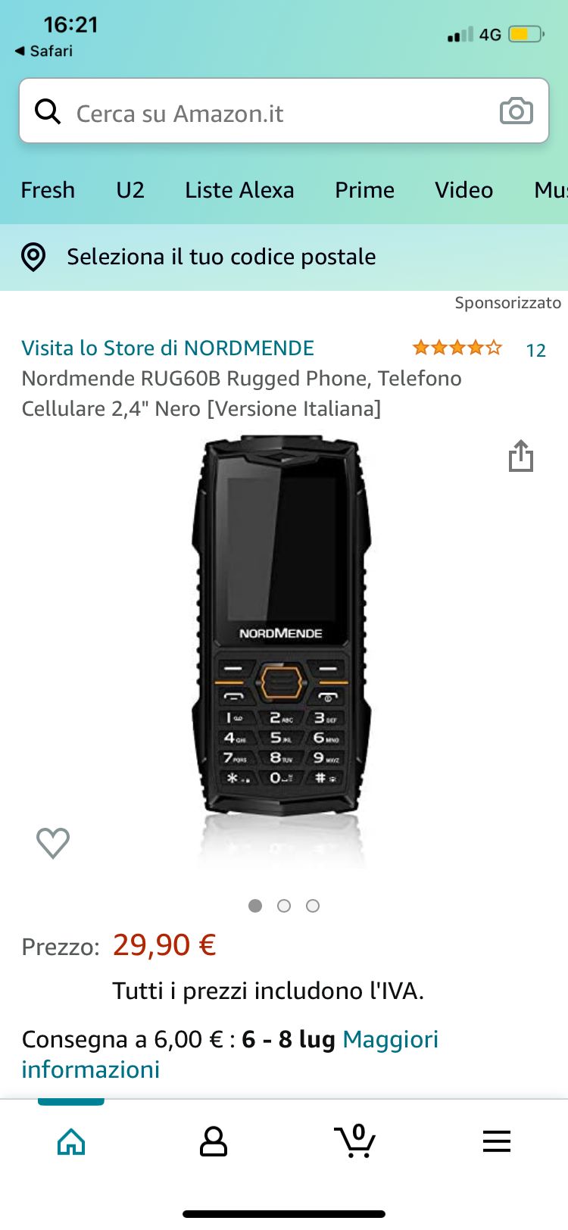568x1230 pixels.
Task: Tap the share icon beside product image
Action: 521,455
